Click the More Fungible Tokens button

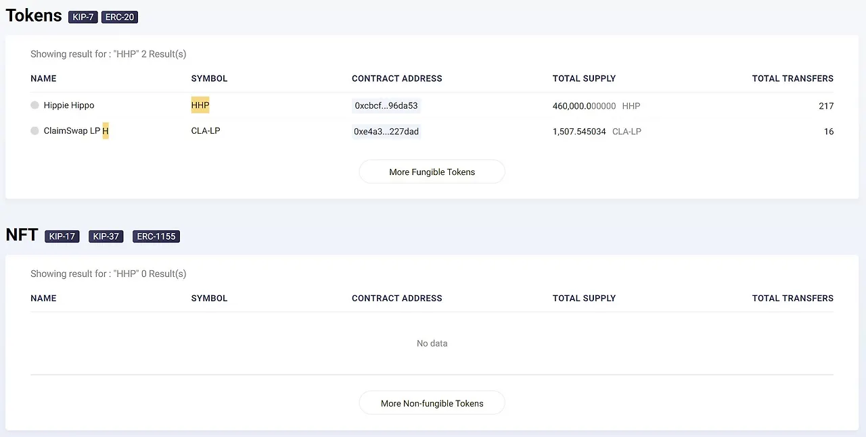tap(432, 172)
